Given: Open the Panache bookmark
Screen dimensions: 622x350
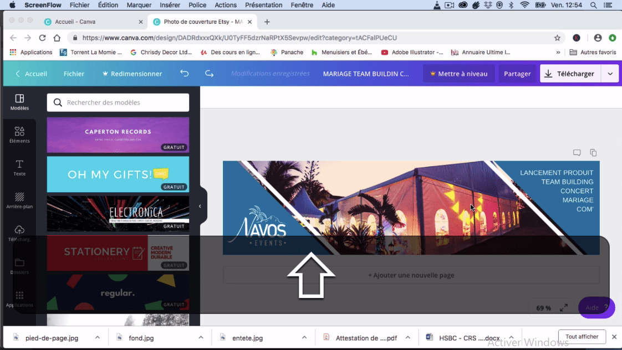Looking at the screenshot, I should pyautogui.click(x=287, y=52).
